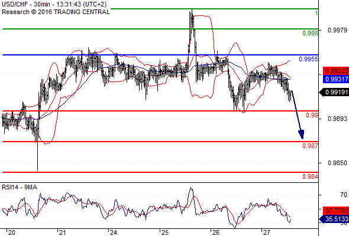This screenshot has height=236, width=349.
Task: Click the red 0.99 support label
Action: coord(312,115)
